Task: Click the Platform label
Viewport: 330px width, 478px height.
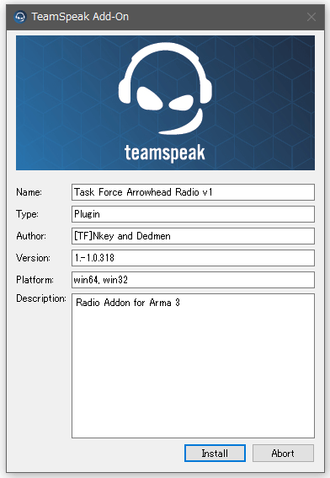Action: pyautogui.click(x=35, y=280)
